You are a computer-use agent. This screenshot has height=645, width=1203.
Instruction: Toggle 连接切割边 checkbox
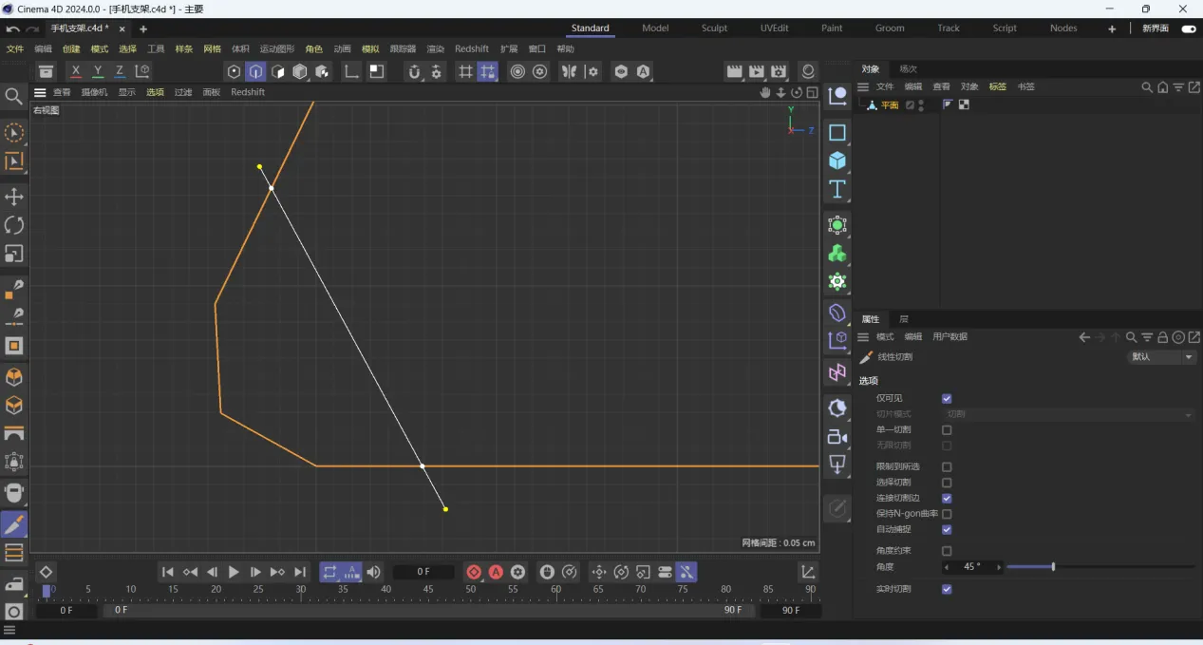tap(947, 498)
